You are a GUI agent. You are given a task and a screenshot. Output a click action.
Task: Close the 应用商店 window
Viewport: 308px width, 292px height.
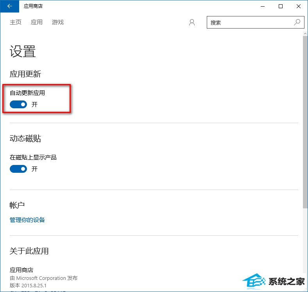pyautogui.click(x=299, y=6)
